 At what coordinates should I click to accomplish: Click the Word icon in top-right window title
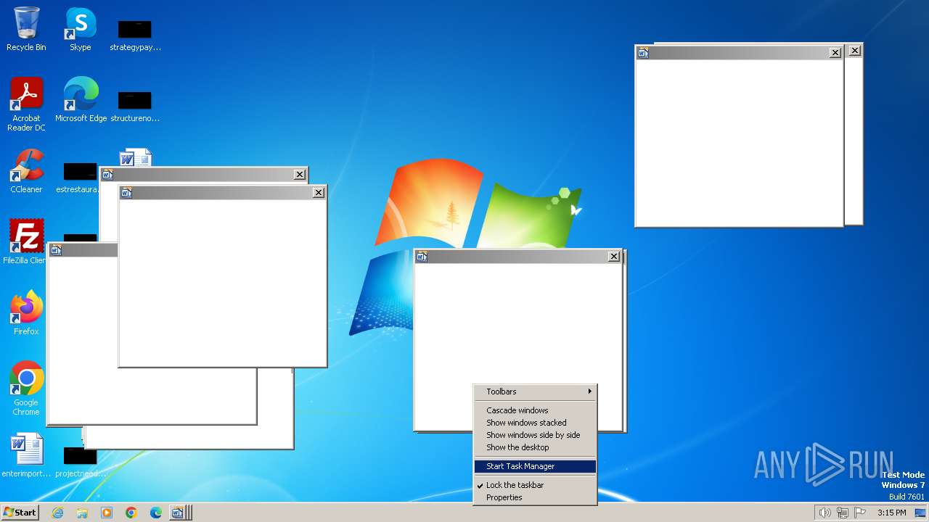point(642,52)
